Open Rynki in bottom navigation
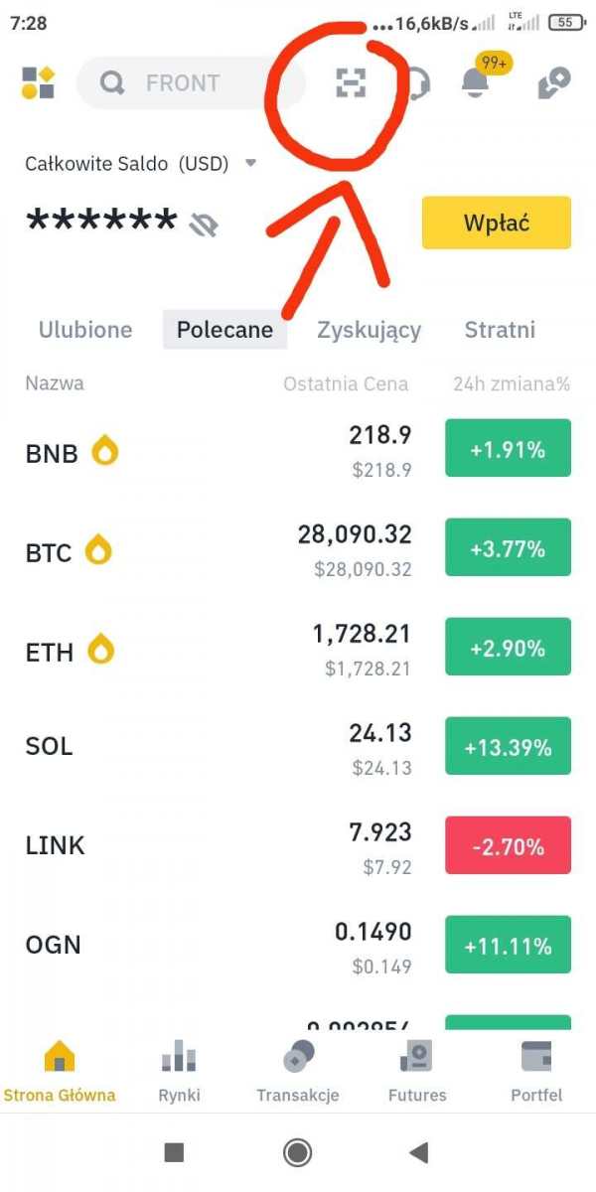The image size is (596, 1192). pyautogui.click(x=179, y=1071)
